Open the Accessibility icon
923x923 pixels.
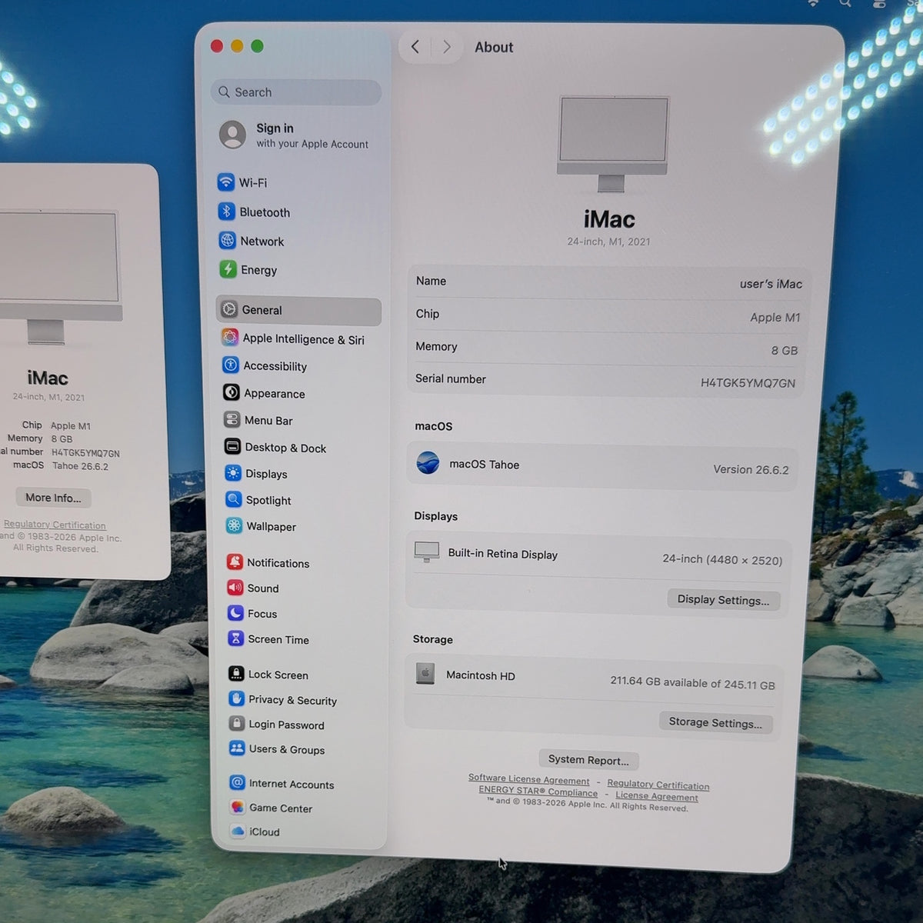[231, 365]
